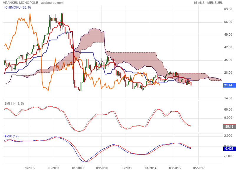This screenshot has height=171, width=236.
Task: Click the 60.00 SMI axis label
Action: coord(228,109)
